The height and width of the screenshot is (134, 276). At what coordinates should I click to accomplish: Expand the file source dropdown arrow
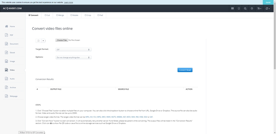click(43, 41)
